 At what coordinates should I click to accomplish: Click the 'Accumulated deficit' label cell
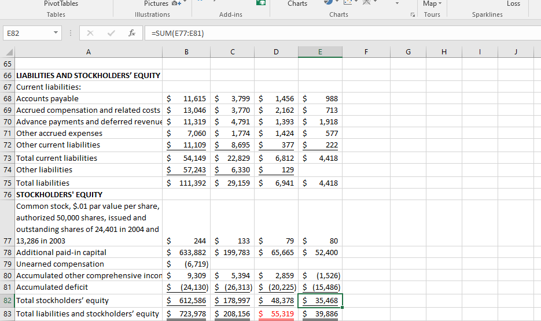pos(89,287)
